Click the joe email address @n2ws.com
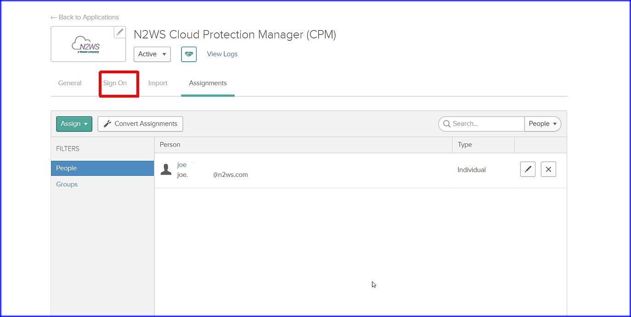 [213, 175]
